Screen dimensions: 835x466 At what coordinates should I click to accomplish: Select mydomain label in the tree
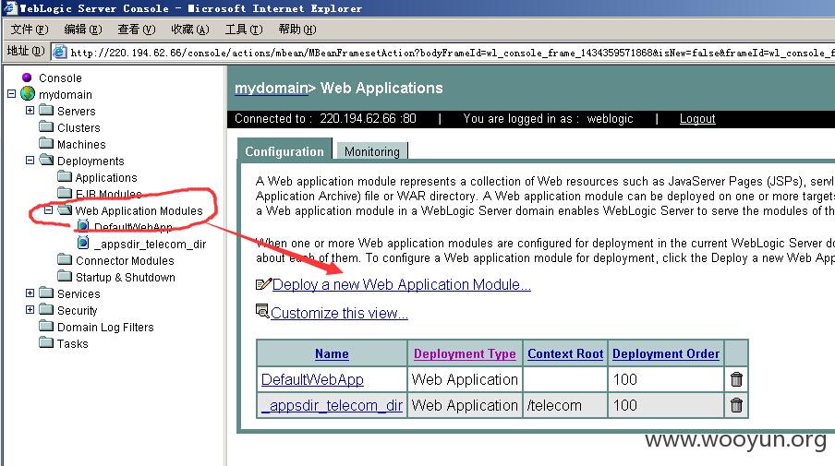pos(66,95)
